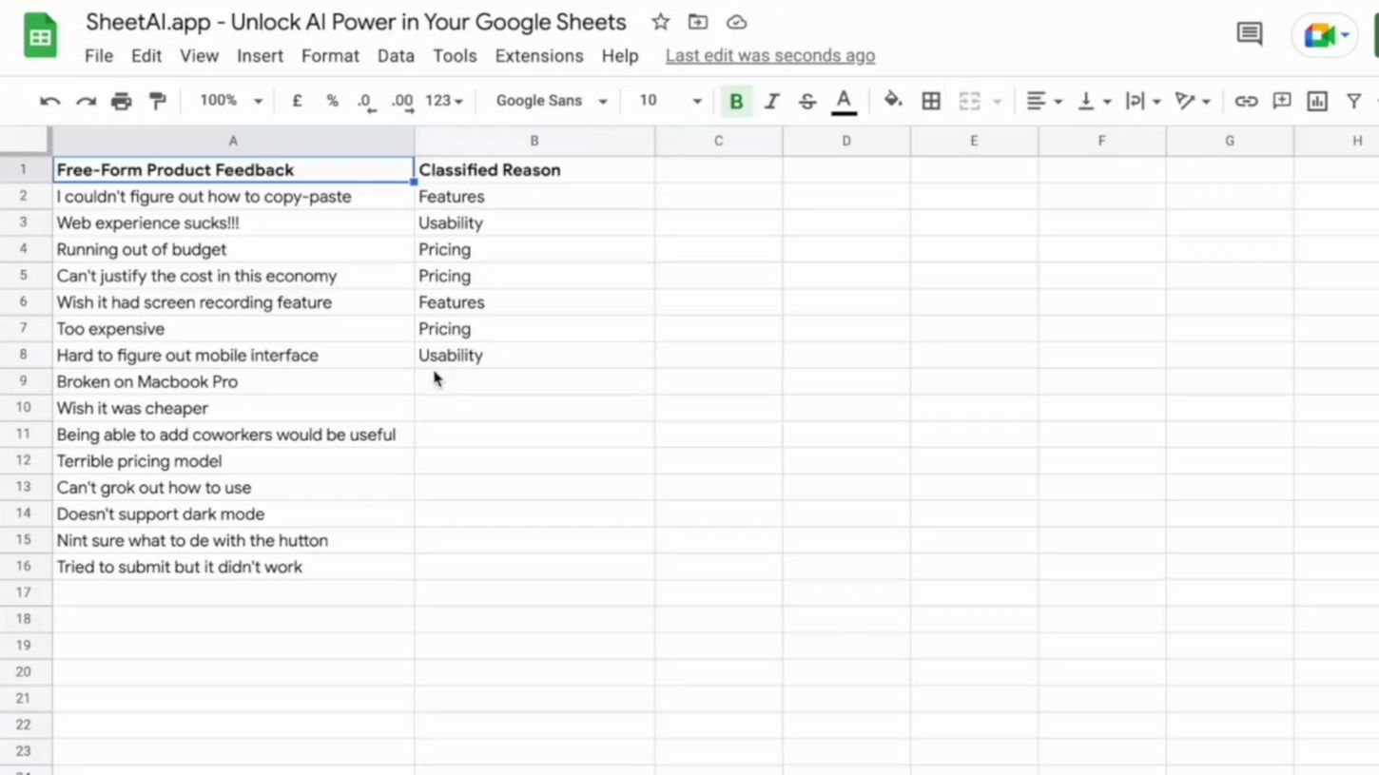Select the paint format roller
This screenshot has height=775, width=1379.
(158, 101)
